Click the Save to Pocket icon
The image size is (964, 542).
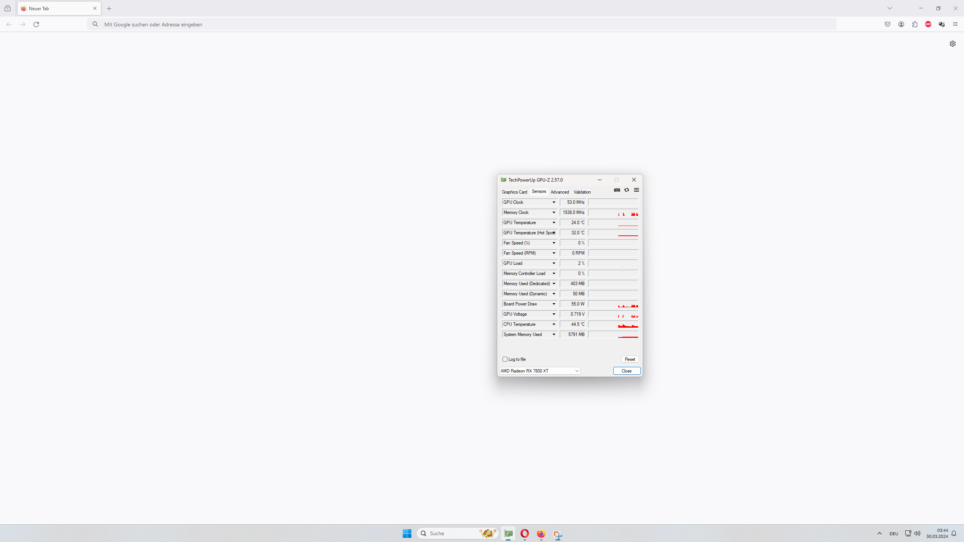click(888, 24)
